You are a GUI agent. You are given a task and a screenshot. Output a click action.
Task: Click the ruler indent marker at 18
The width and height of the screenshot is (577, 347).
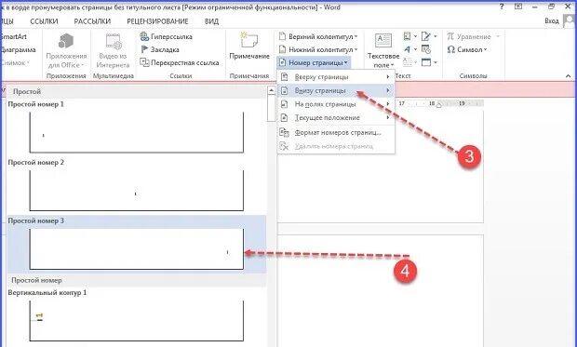tap(438, 105)
